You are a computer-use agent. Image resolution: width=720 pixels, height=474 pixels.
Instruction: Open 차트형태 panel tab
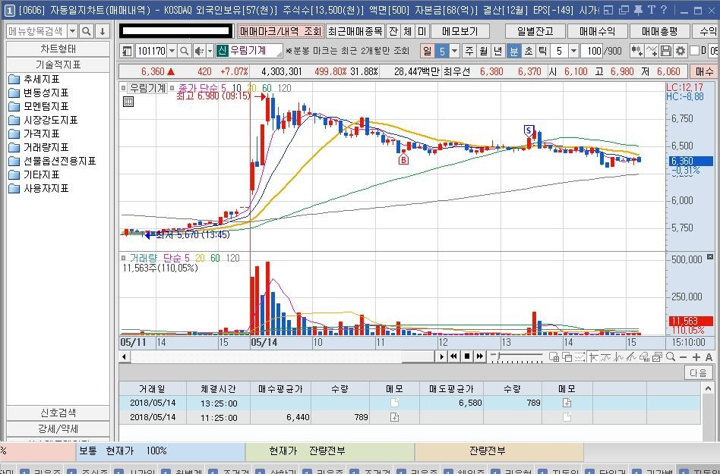click(58, 49)
